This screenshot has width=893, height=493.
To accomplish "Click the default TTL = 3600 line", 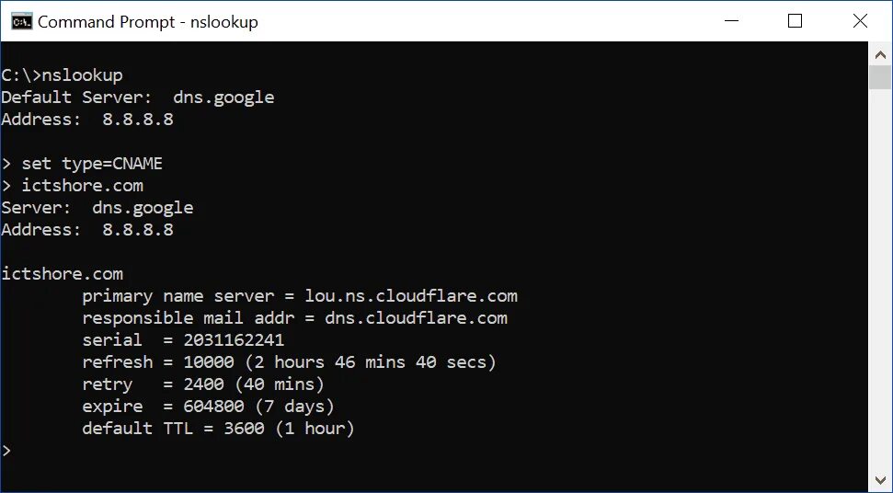I will click(218, 429).
